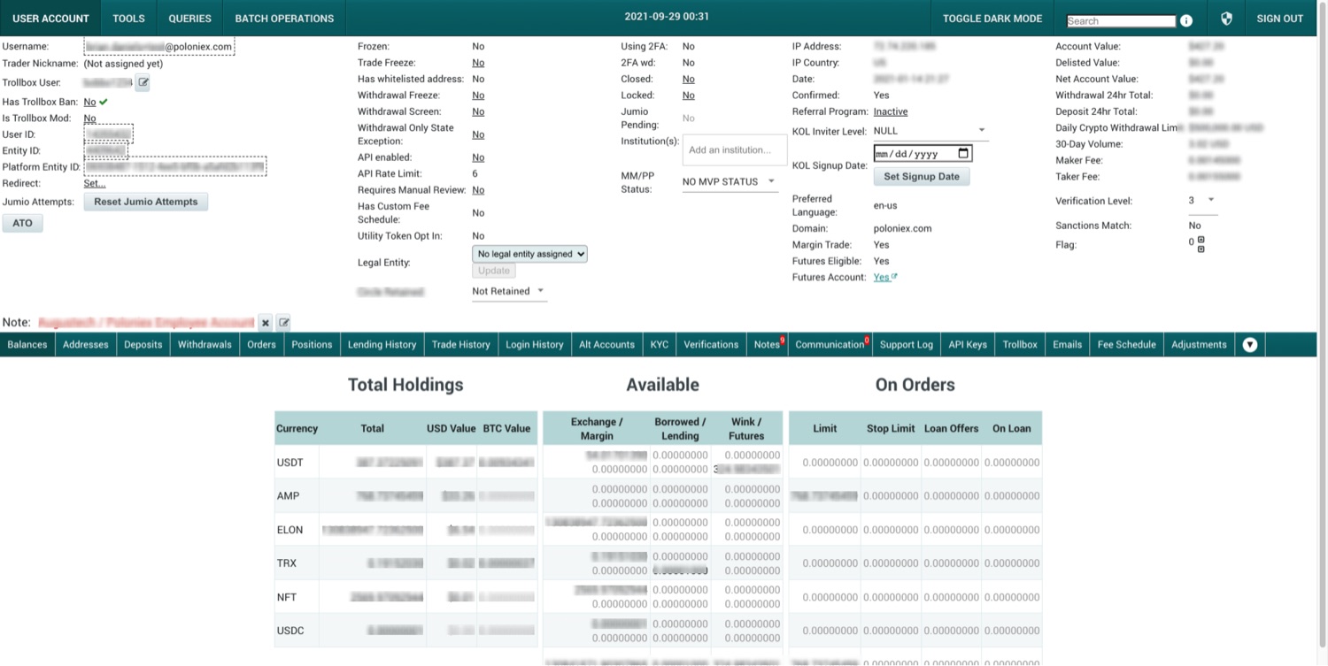Open the Support Log tab
Image resolution: width=1328 pixels, height=666 pixels.
[907, 345]
